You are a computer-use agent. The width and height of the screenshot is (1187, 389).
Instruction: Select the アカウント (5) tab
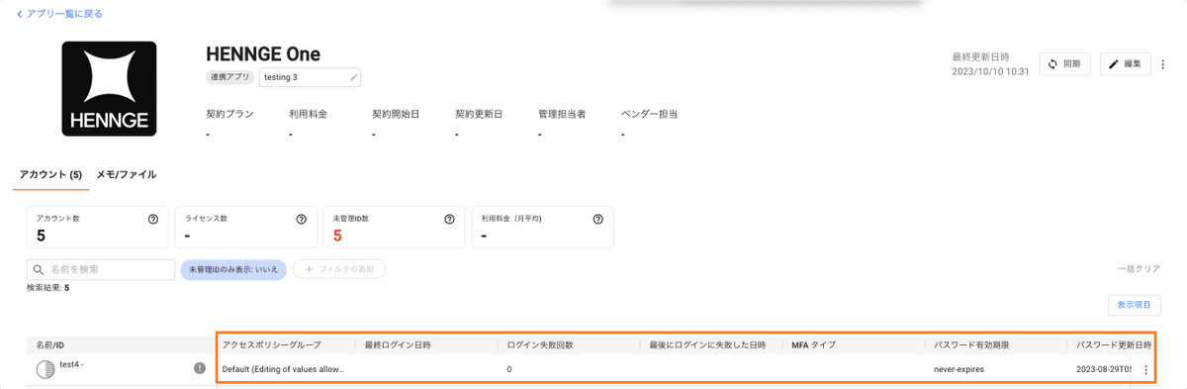(x=51, y=174)
